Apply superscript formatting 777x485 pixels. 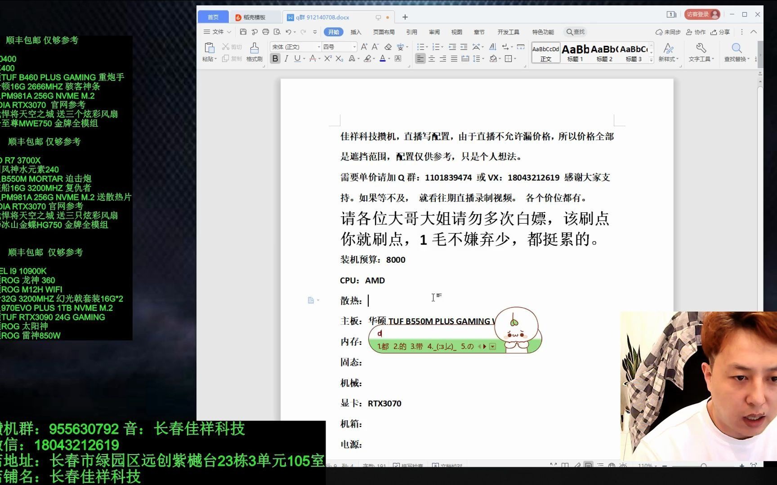[x=328, y=58]
